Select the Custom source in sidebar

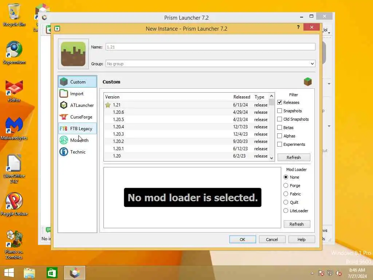click(x=77, y=82)
